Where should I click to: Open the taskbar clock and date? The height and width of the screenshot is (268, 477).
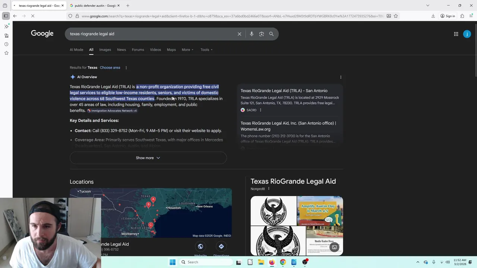460,262
